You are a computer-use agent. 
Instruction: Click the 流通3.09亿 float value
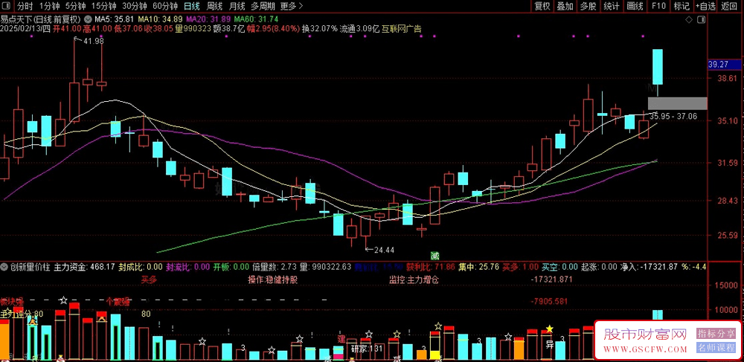tap(359, 29)
